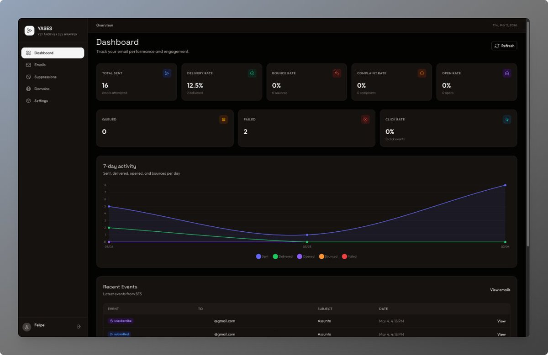Go to the Suppressions page
Screen dimensions: 548x355
pos(53,77)
